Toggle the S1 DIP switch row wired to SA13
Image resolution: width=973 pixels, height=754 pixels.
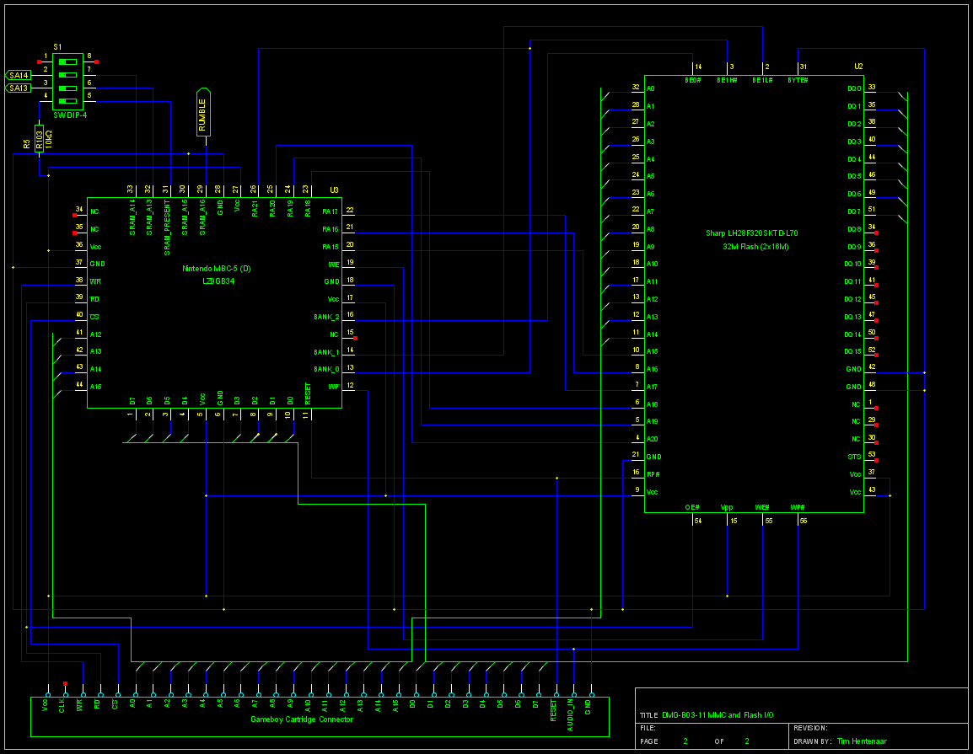pyautogui.click(x=67, y=88)
